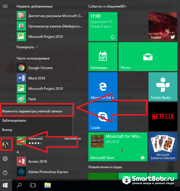Click the События и общение group title

[x=107, y=6]
